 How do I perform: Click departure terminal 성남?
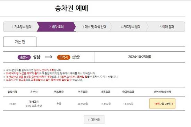click(x=37, y=57)
